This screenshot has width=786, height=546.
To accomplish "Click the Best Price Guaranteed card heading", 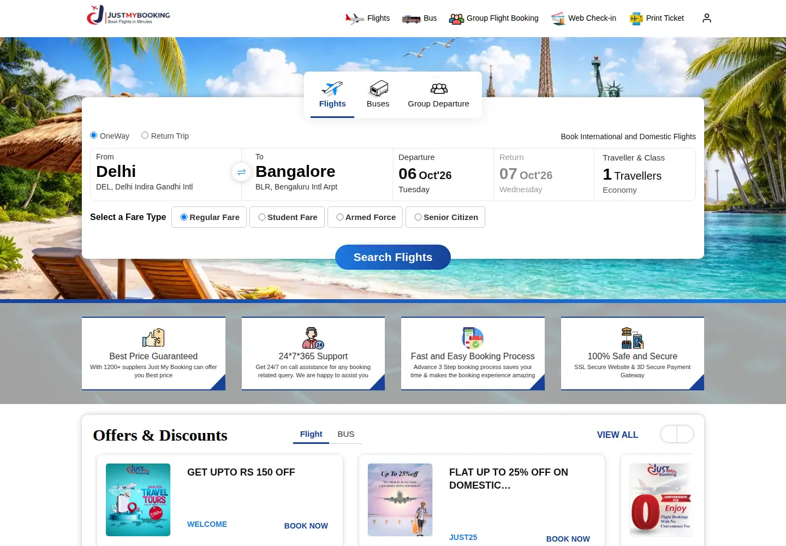I will click(153, 356).
